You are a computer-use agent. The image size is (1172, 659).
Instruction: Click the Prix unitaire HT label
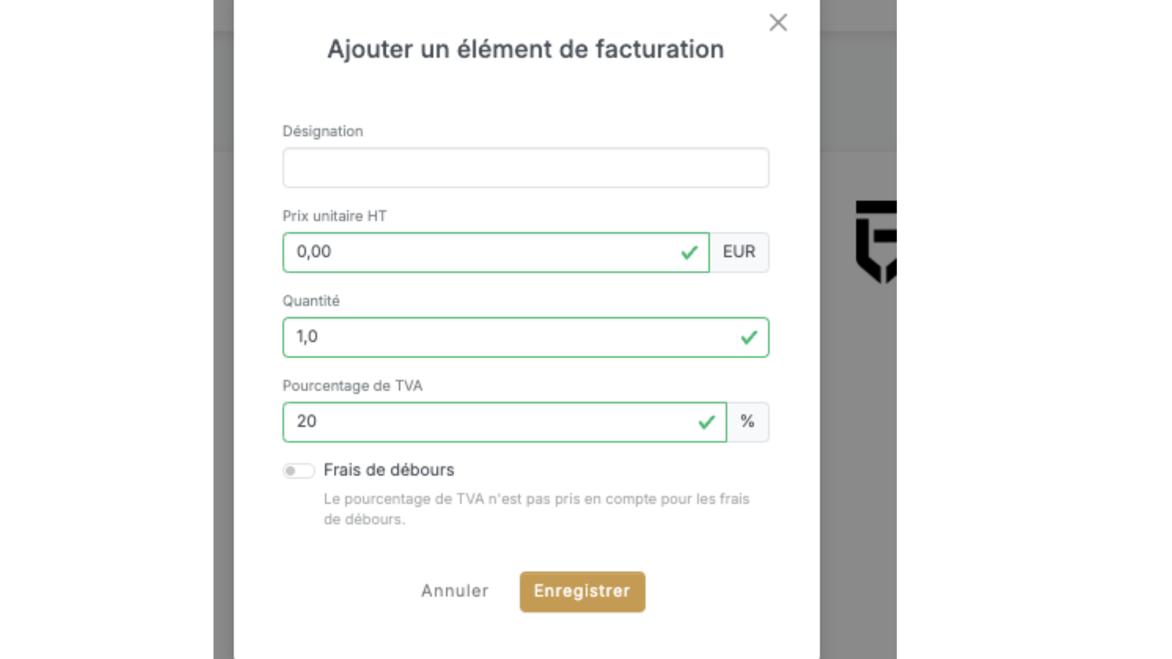[x=335, y=216]
